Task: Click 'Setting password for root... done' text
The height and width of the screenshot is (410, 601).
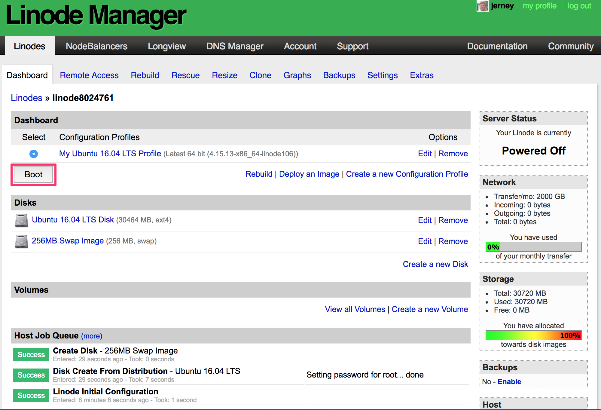Action: [365, 375]
